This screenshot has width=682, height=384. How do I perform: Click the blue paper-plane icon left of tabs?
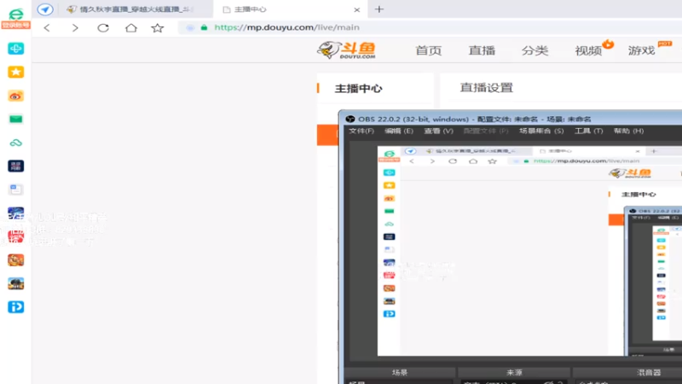tap(45, 9)
